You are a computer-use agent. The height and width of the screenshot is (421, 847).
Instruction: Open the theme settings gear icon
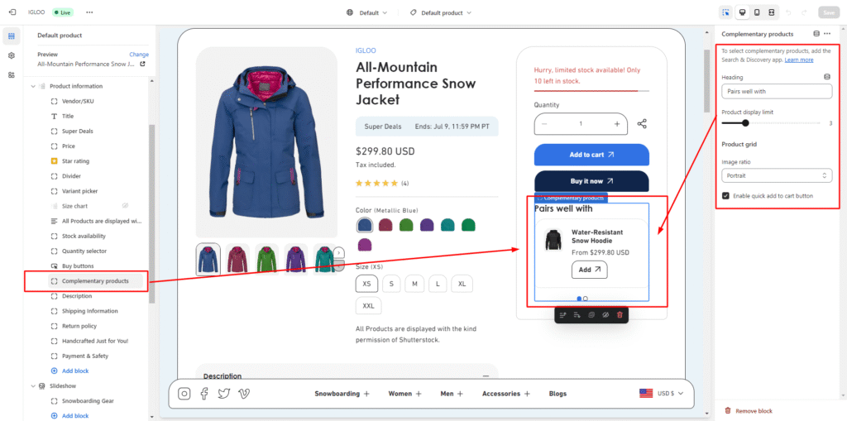click(12, 55)
